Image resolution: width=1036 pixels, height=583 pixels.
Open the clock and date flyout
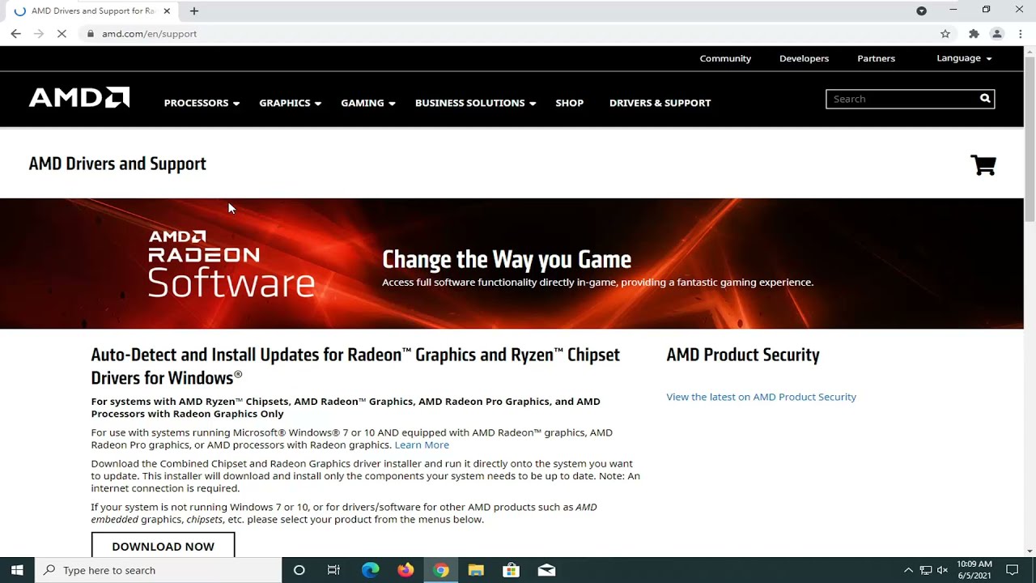[974, 570]
